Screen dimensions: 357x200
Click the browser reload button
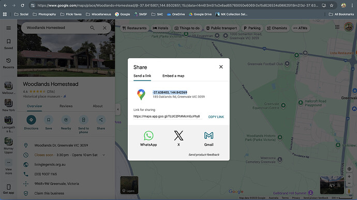22,5
